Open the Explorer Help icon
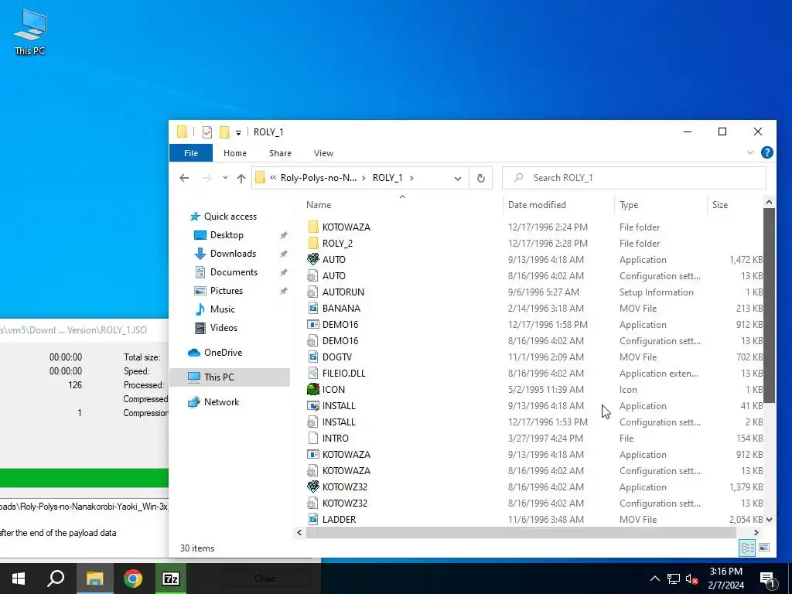Viewport: 792px width, 594px height. [766, 152]
